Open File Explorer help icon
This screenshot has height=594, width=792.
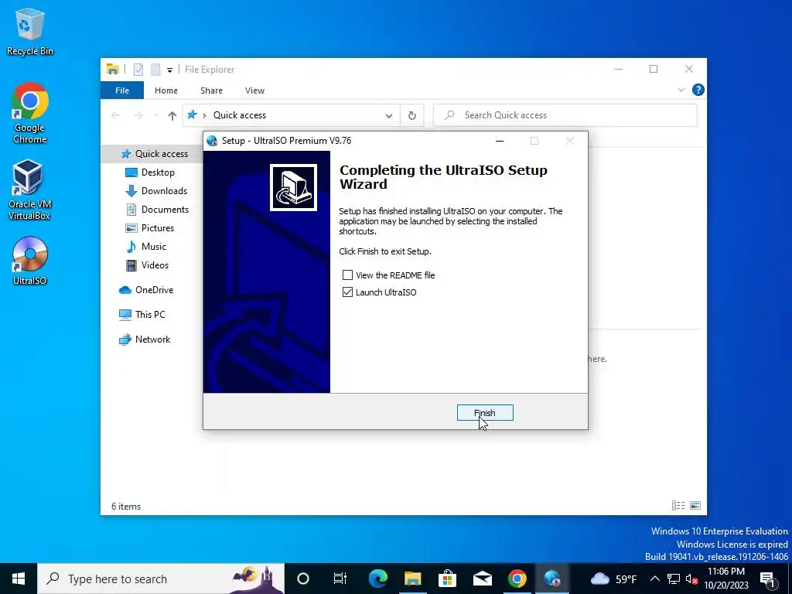click(698, 90)
